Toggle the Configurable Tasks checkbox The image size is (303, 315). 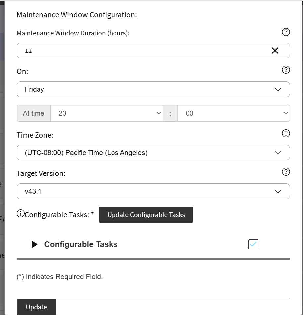click(x=253, y=244)
